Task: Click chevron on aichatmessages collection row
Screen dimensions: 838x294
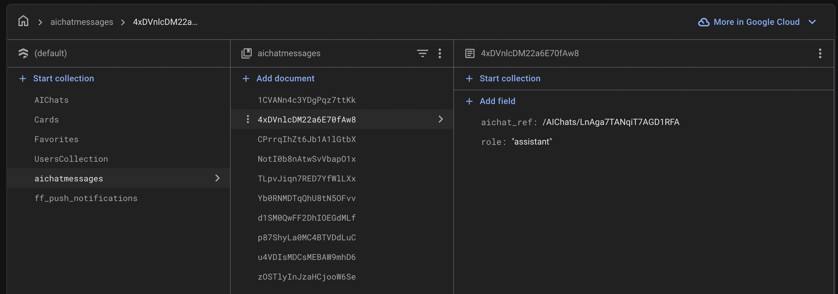Action: click(217, 178)
